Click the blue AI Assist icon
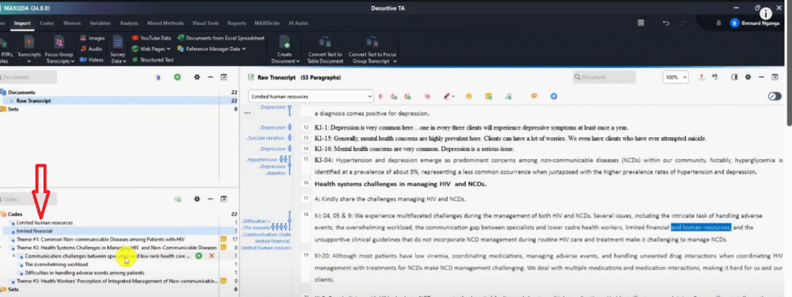The width and height of the screenshot is (792, 297). tap(554, 96)
